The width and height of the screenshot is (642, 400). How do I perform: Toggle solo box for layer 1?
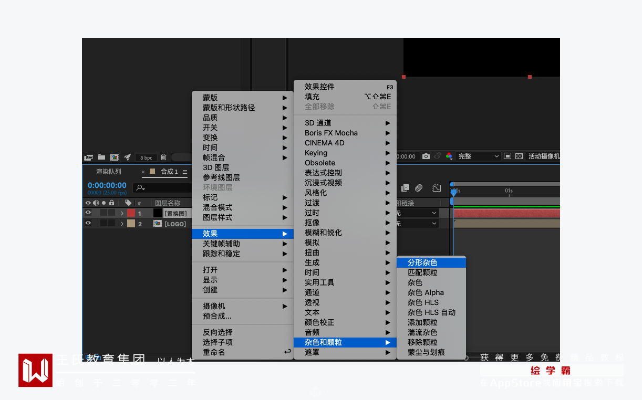tap(104, 213)
